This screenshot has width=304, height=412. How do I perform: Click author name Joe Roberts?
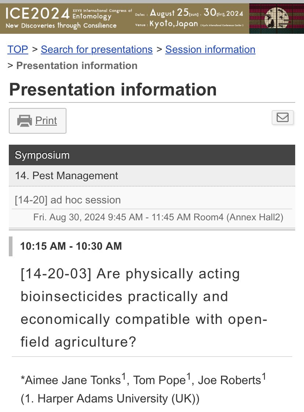point(229,380)
